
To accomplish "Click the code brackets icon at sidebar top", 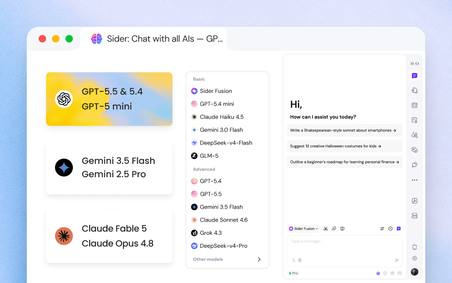I will (417, 64).
